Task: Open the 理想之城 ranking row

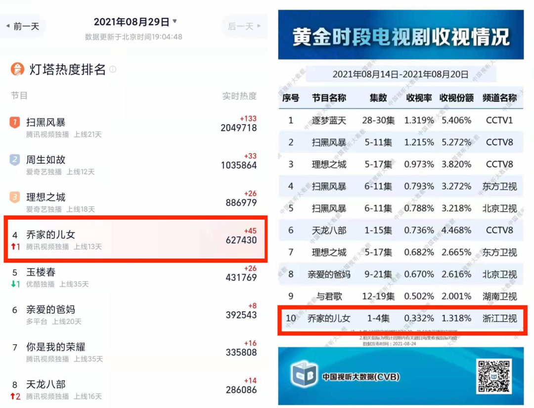Action: click(x=133, y=202)
